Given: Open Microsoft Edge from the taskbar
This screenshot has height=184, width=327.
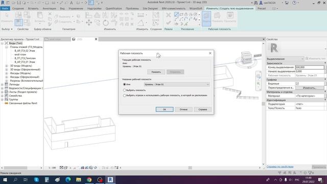Looking at the screenshot, I should click(x=68, y=179).
